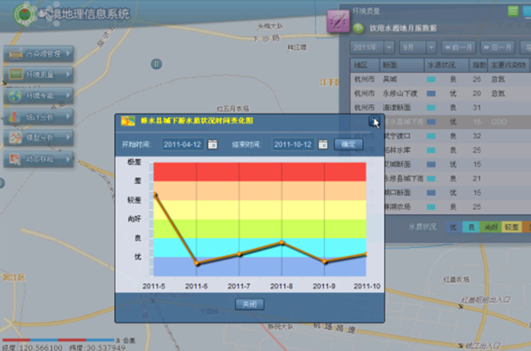Expand arrow on the 污染源管理 button
This screenshot has height=351, width=531.
point(68,54)
